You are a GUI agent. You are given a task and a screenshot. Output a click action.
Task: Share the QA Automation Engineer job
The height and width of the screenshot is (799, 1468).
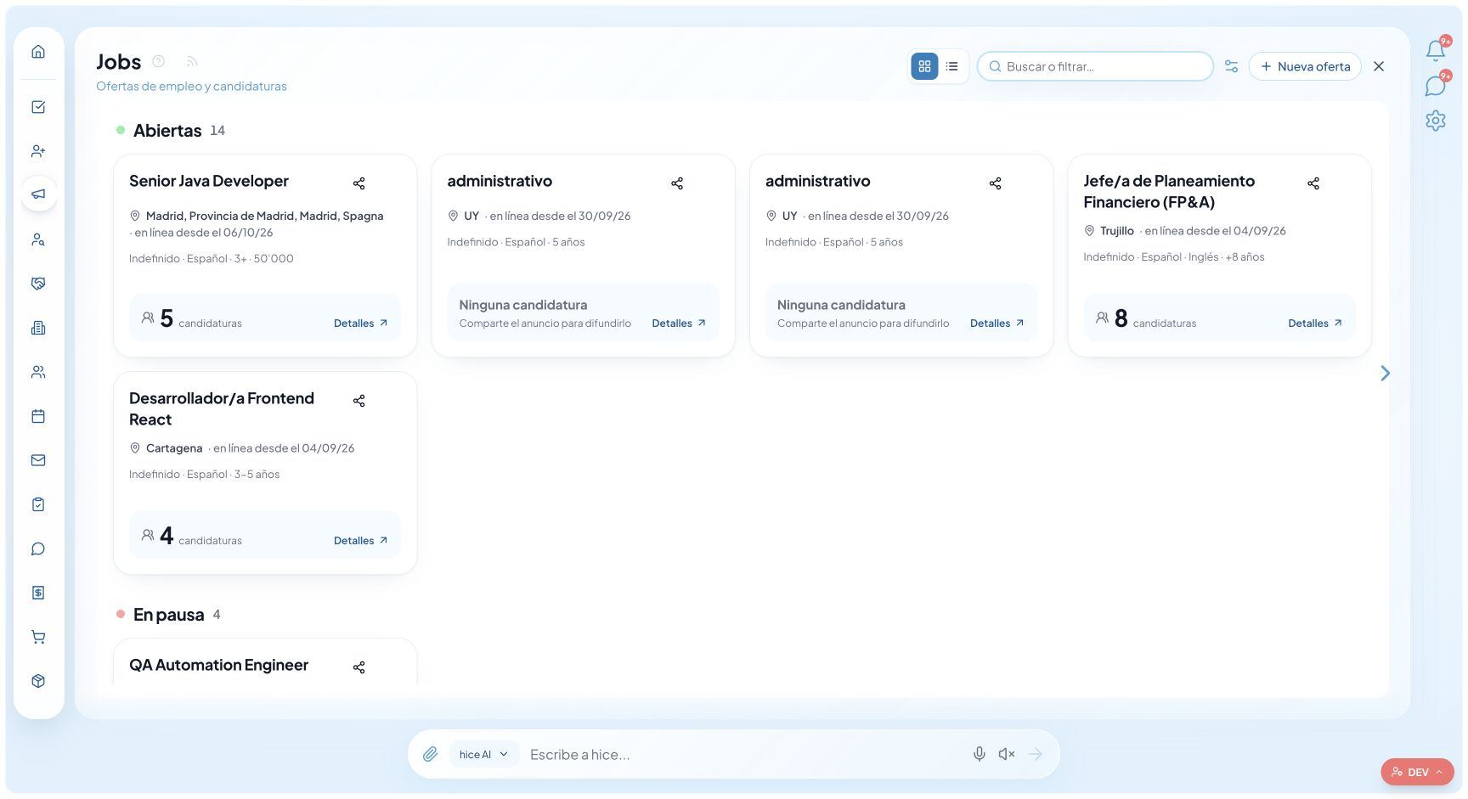point(359,667)
